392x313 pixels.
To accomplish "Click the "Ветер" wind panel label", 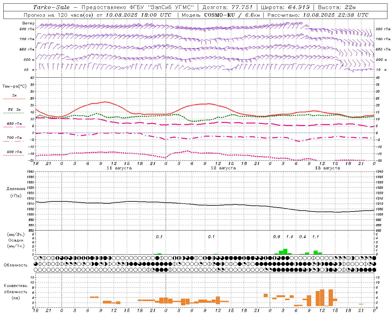I will pyautogui.click(x=28, y=23).
